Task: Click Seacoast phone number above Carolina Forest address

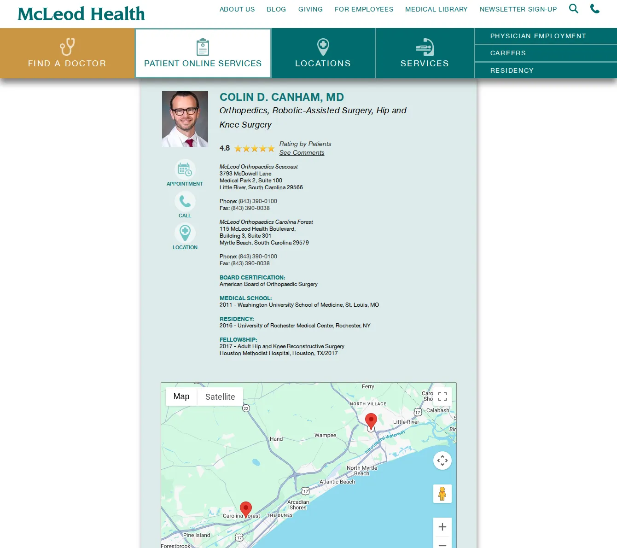Action: tap(258, 201)
